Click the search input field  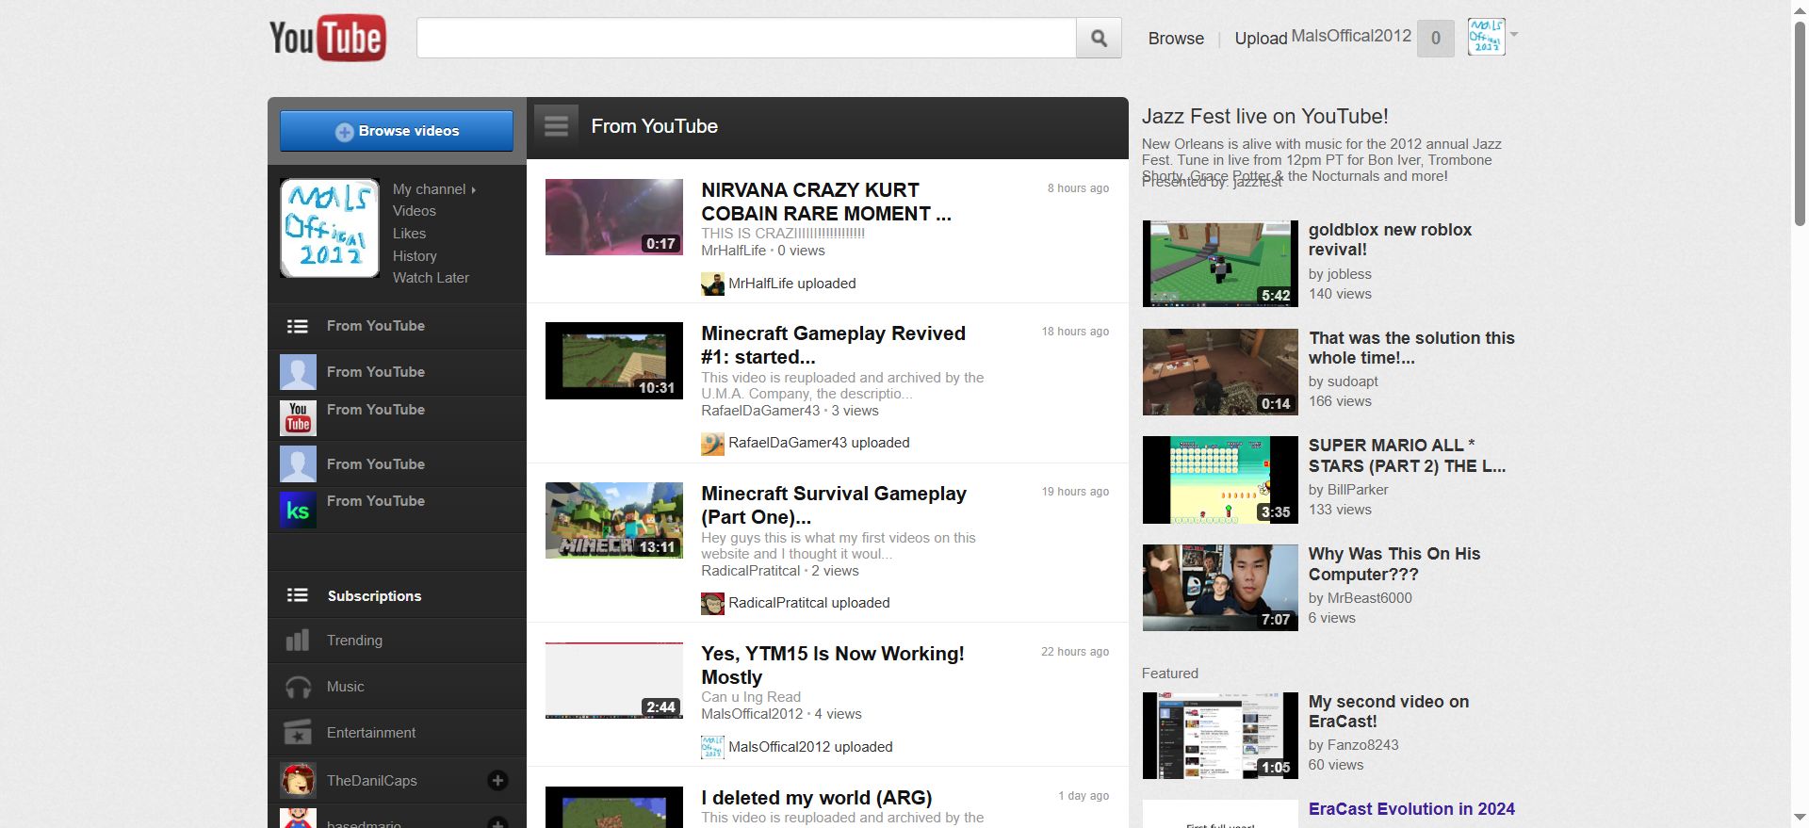point(746,38)
